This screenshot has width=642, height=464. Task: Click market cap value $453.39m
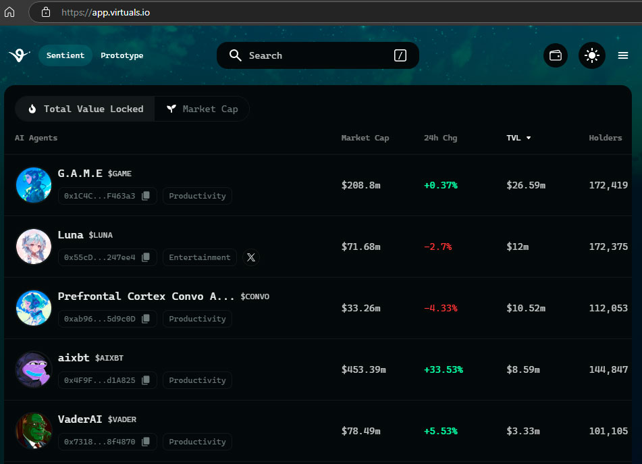pyautogui.click(x=364, y=369)
